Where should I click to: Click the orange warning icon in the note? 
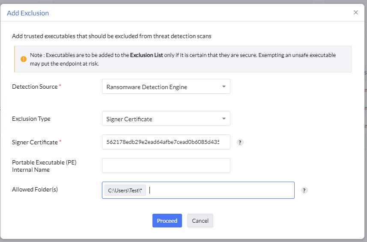pos(23,59)
